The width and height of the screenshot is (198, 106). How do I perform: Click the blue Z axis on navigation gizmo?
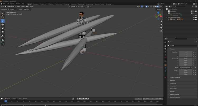coord(158,12)
